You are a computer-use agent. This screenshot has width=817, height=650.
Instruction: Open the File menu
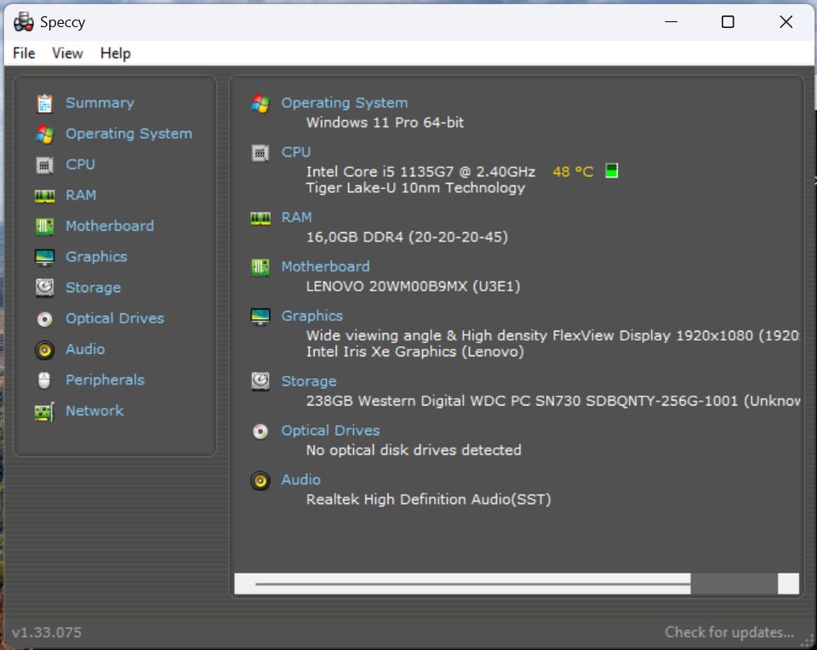(24, 53)
